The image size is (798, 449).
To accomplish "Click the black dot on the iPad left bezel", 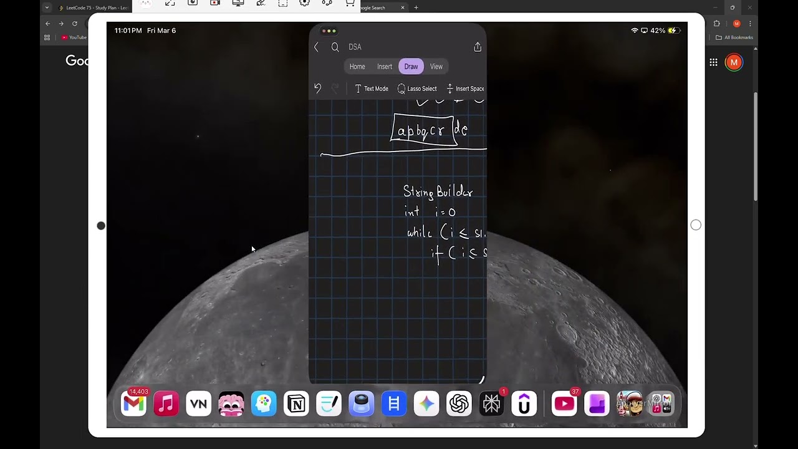I will [x=101, y=226].
